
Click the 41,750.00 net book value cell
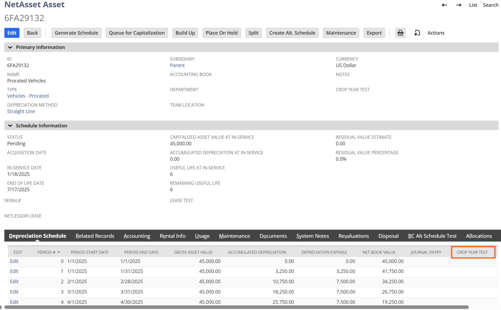393,271
